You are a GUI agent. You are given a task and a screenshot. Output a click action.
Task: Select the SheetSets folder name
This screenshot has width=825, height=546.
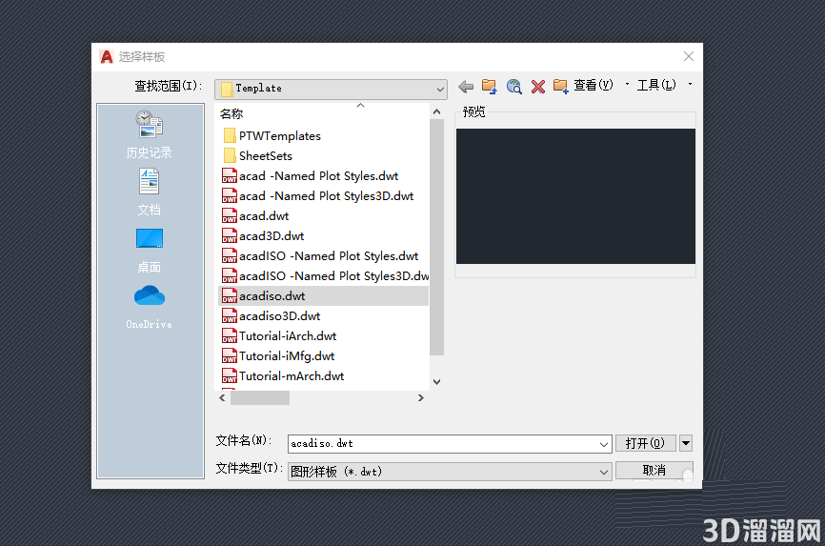click(x=266, y=156)
